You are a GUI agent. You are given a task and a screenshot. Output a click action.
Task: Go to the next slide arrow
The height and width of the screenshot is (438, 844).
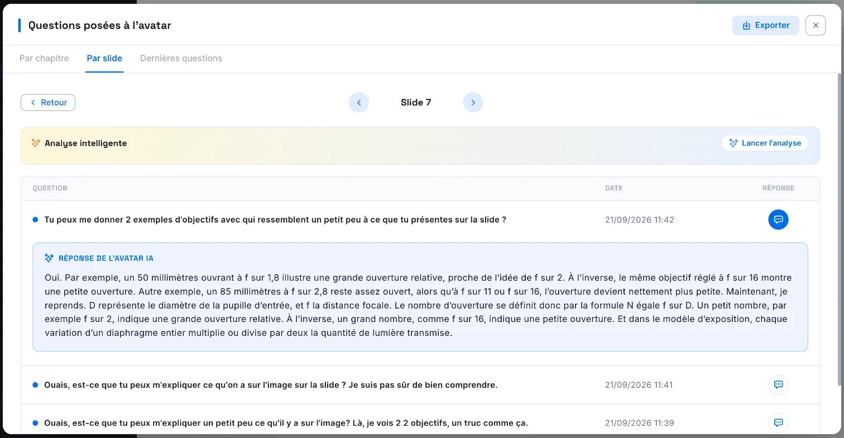click(473, 103)
